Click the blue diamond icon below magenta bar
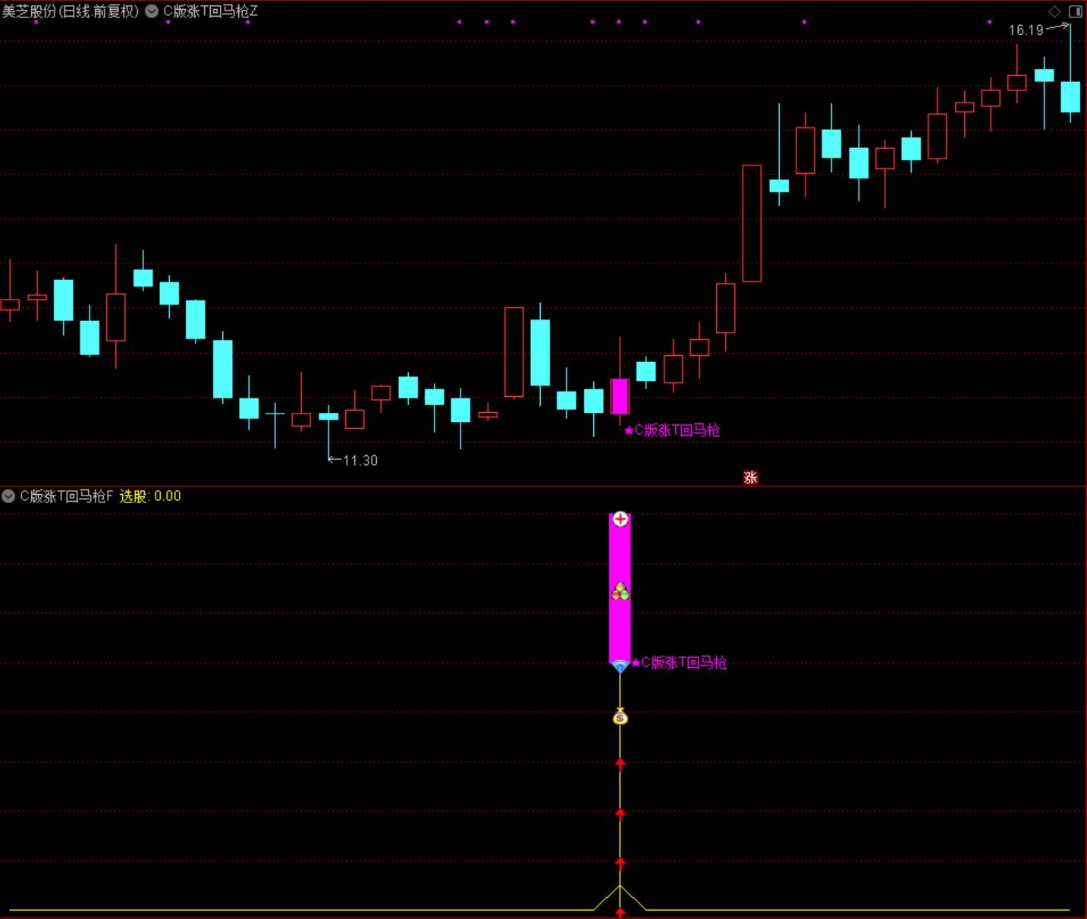 tap(620, 666)
